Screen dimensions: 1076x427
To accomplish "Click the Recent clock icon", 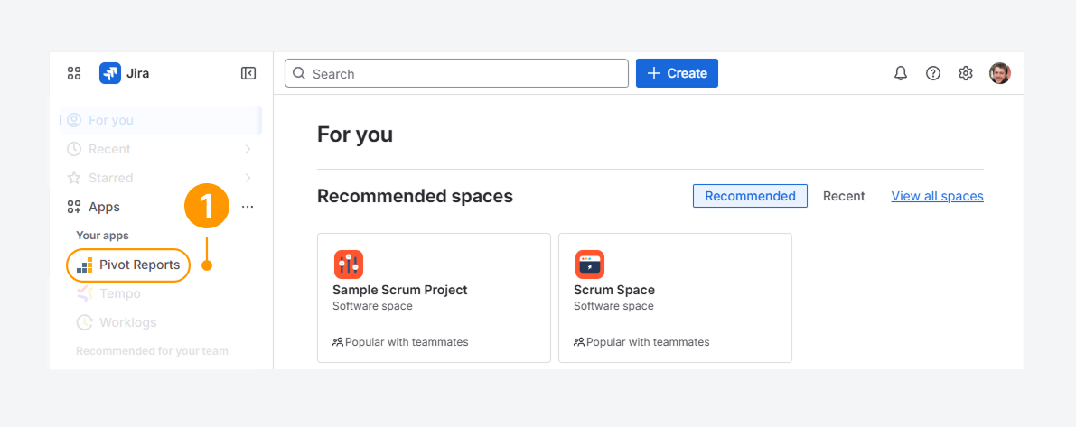I will [x=74, y=149].
